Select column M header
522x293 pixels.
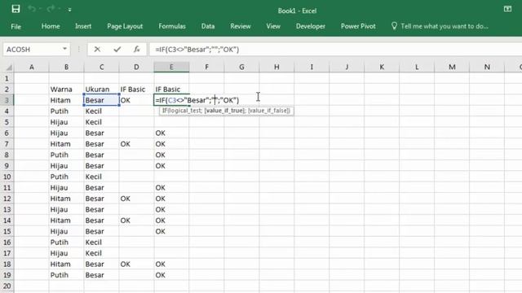452,67
